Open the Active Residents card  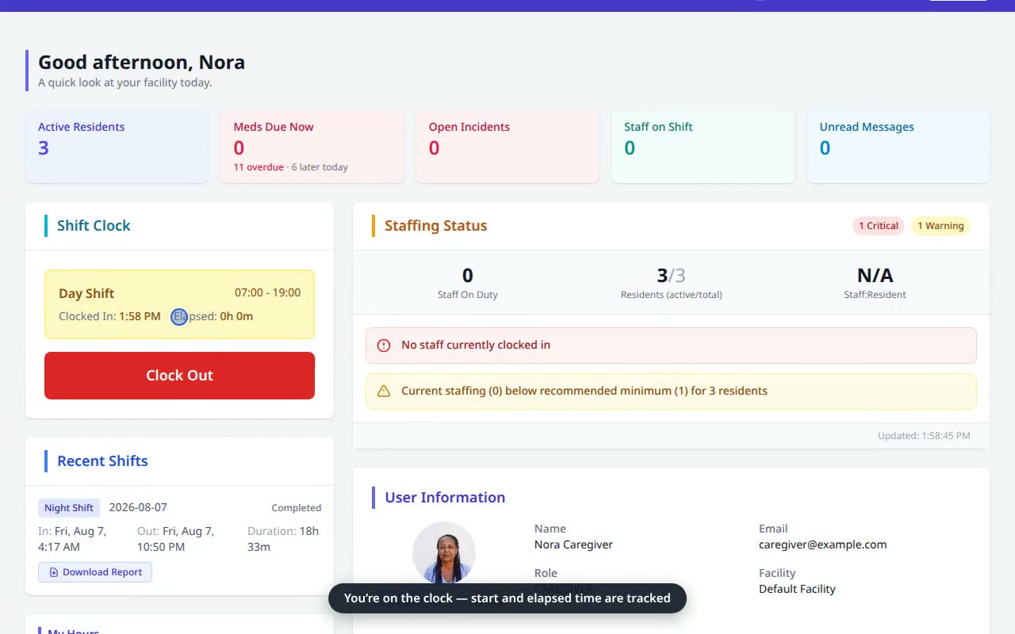click(117, 147)
